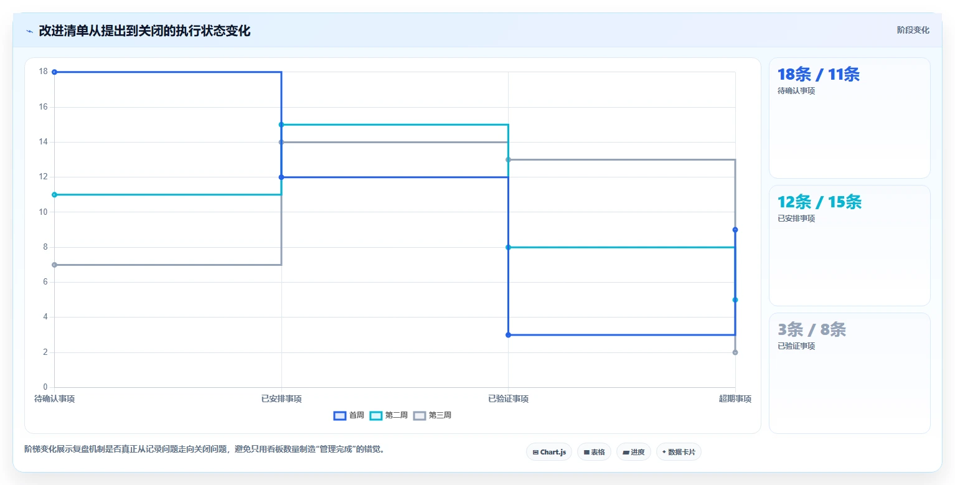Select the 第三周 point at 2 on 超期事项

pyautogui.click(x=735, y=352)
